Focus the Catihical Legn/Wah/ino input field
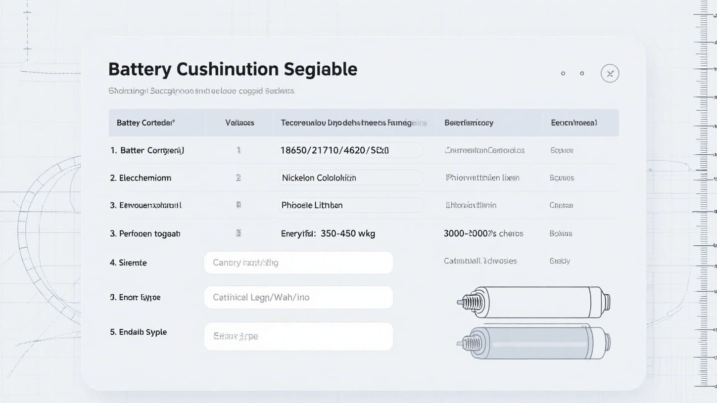The height and width of the screenshot is (403, 717). click(x=298, y=297)
